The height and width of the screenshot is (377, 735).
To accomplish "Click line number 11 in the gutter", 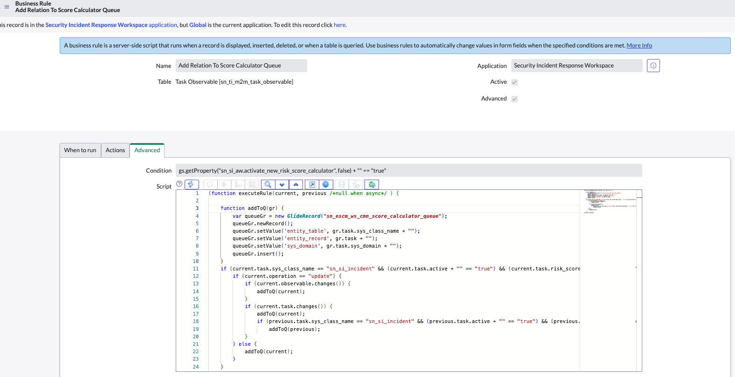I will tap(196, 269).
